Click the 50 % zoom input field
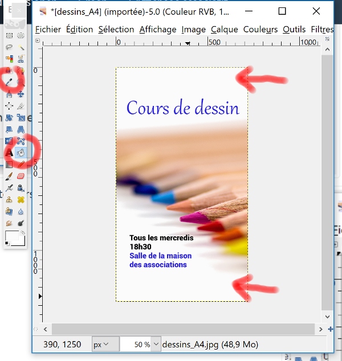Viewport: 342px width, 361px height. pyautogui.click(x=136, y=344)
